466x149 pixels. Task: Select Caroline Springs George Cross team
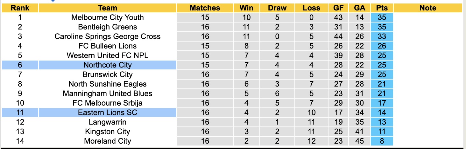108,36
